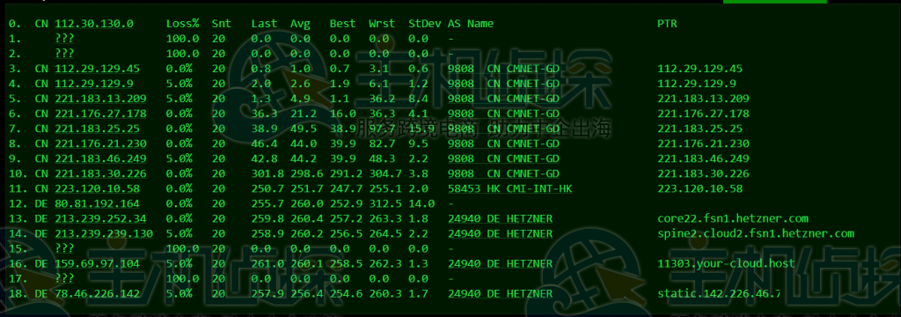Click the PTR column header
901x317 pixels.
(x=667, y=24)
